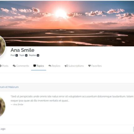The height and width of the screenshot is (134, 134).
Task: Go to the Favorites tab label
Action: coord(96,66)
